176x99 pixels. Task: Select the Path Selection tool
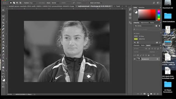(3, 61)
